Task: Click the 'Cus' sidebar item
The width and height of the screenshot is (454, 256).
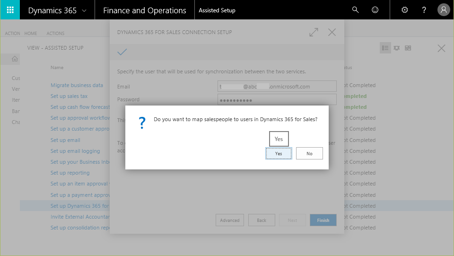Action: click(16, 78)
